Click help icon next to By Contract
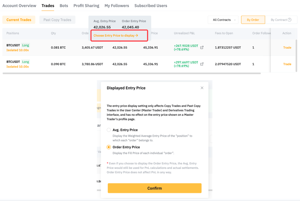This screenshot has height=201, width=300. (290, 20)
